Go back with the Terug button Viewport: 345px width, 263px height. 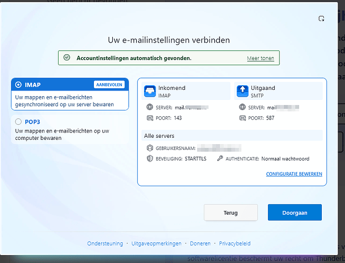(x=231, y=213)
